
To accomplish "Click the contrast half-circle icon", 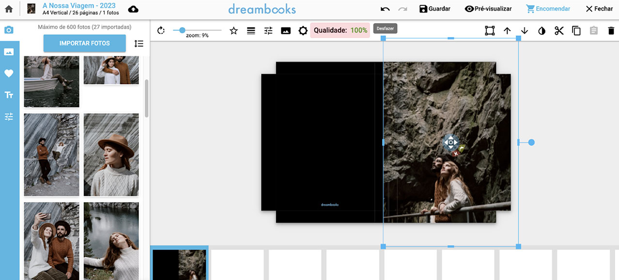I will click(542, 31).
